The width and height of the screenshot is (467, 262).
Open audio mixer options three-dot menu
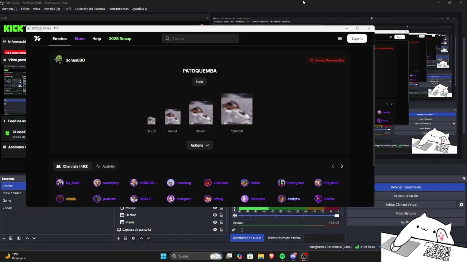pos(242,230)
